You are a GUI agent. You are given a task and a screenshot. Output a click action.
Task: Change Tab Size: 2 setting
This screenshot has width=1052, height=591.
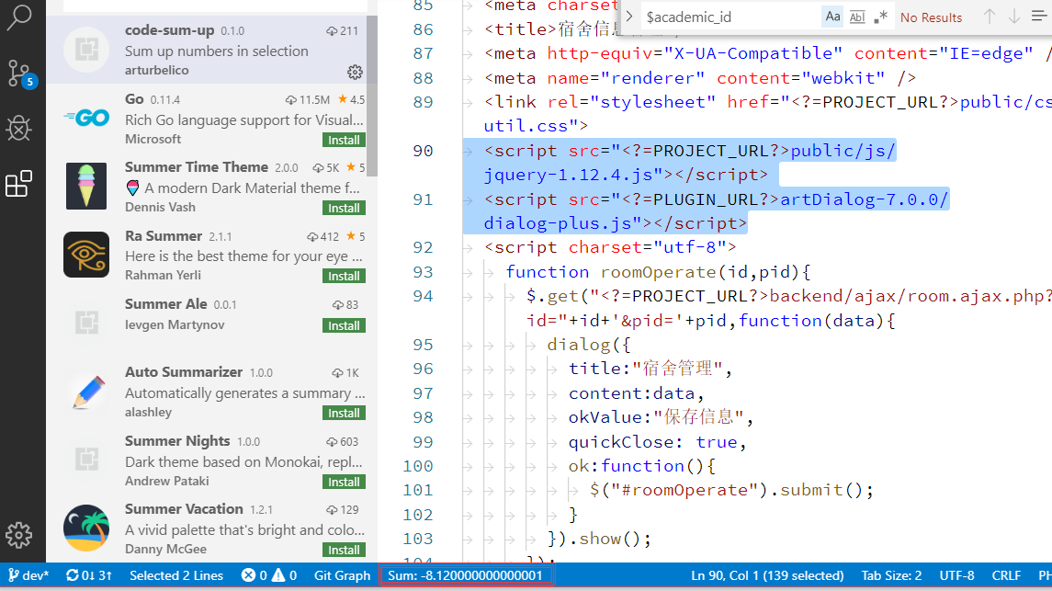coord(891,575)
